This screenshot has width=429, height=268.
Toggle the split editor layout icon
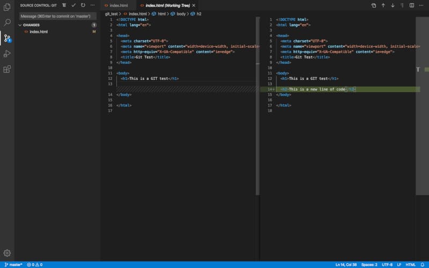tap(411, 5)
